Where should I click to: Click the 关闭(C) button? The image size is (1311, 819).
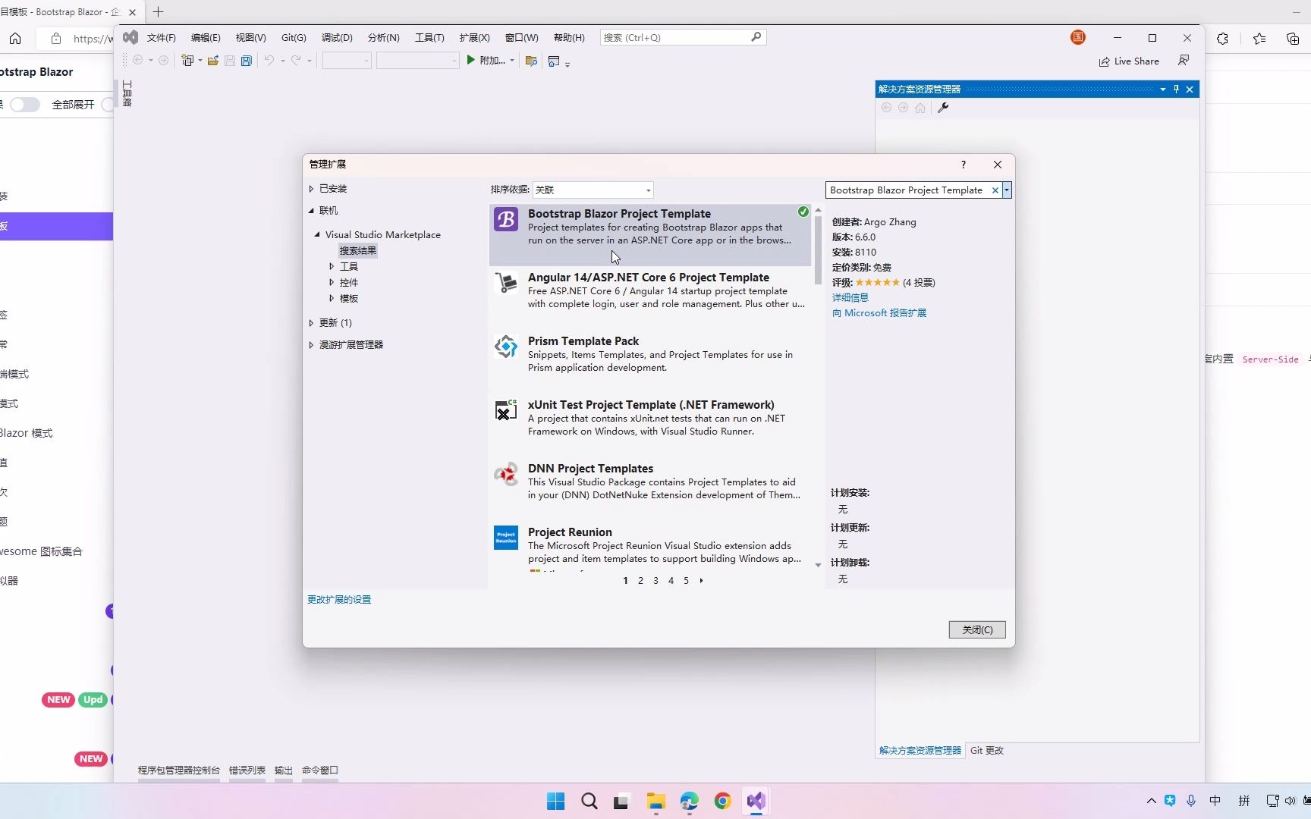[976, 629]
